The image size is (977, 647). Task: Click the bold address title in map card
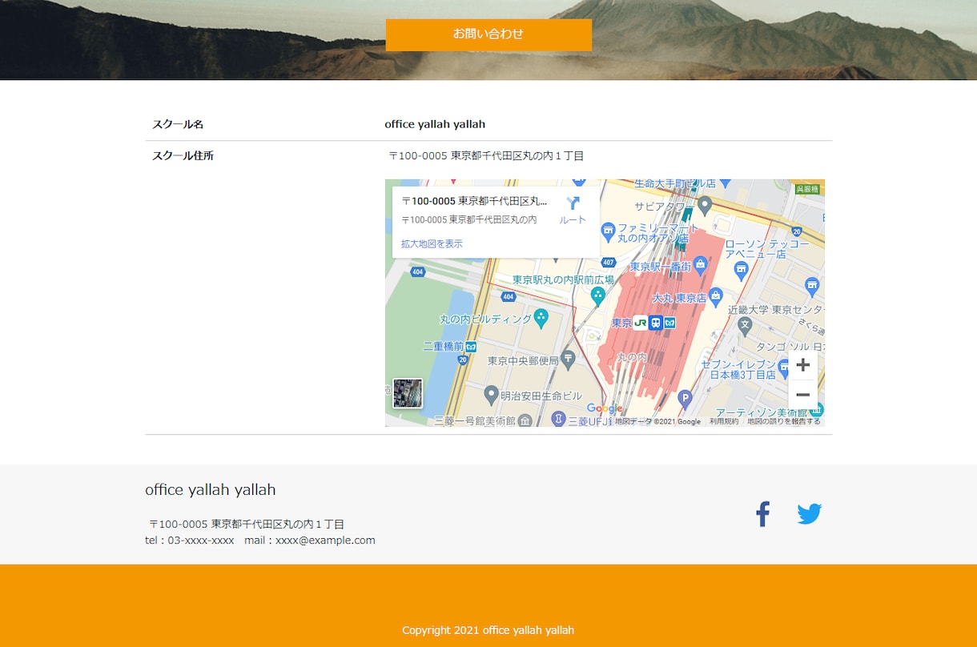pos(474,201)
